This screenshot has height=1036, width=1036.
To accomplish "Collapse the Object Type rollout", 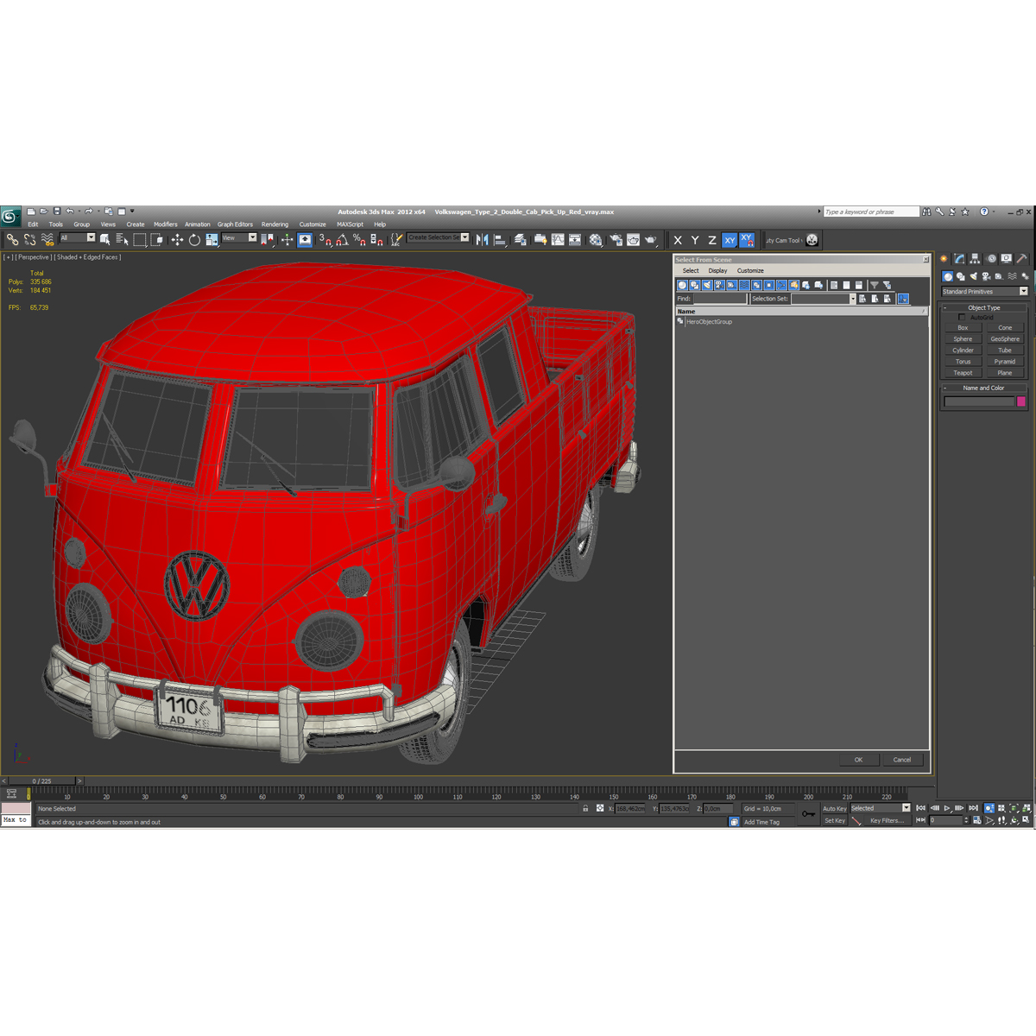I will pos(984,307).
